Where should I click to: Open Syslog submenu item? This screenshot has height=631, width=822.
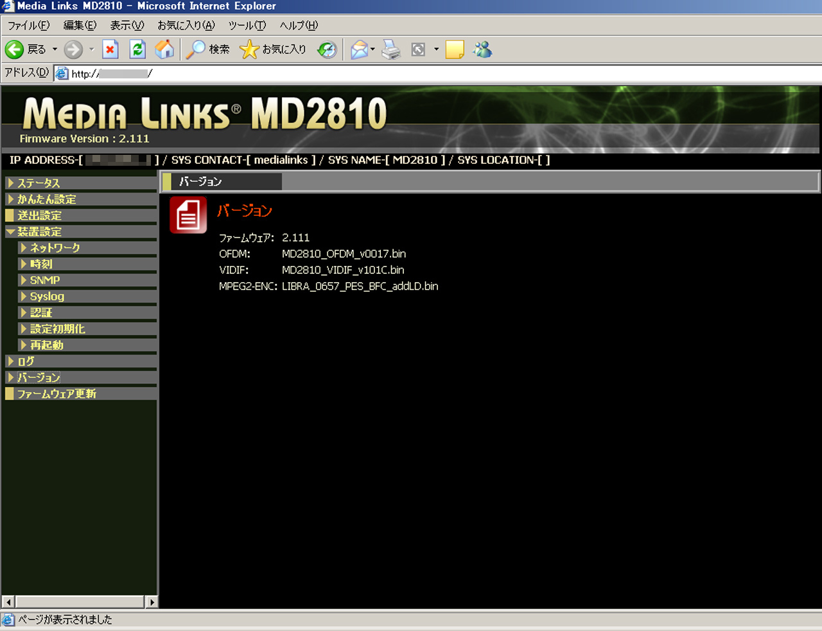(87, 296)
